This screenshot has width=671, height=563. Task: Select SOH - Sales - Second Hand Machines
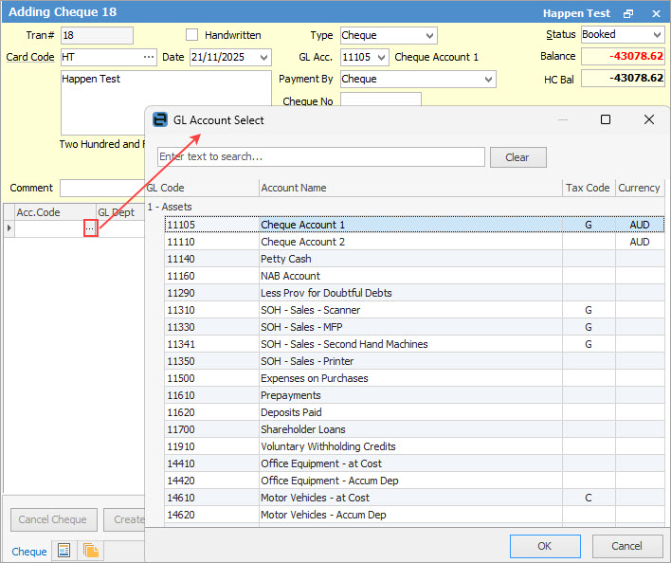(x=414, y=345)
